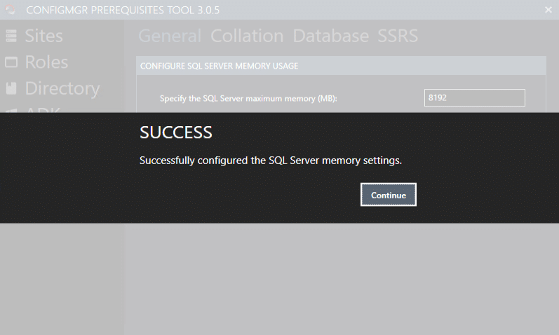The image size is (559, 335).
Task: Click the Sites stack icon in the sidebar
Action: pyautogui.click(x=11, y=36)
